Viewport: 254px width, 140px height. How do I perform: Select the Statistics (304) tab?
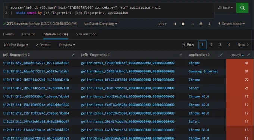click(56, 34)
